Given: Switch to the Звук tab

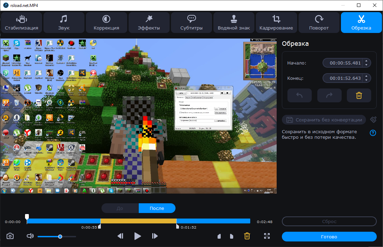Looking at the screenshot, I should (x=64, y=23).
